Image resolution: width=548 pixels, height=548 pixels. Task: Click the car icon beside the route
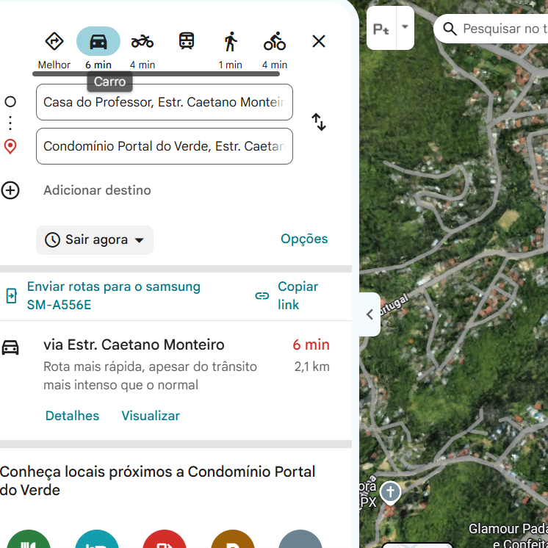click(x=10, y=347)
